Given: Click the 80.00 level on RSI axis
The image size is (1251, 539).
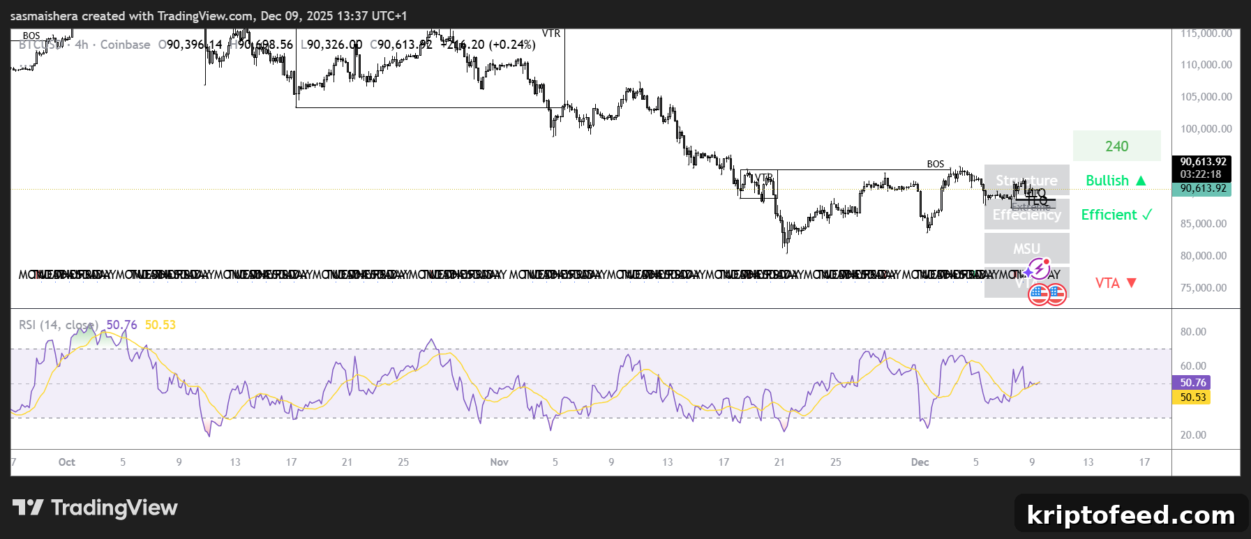Looking at the screenshot, I should point(1193,332).
